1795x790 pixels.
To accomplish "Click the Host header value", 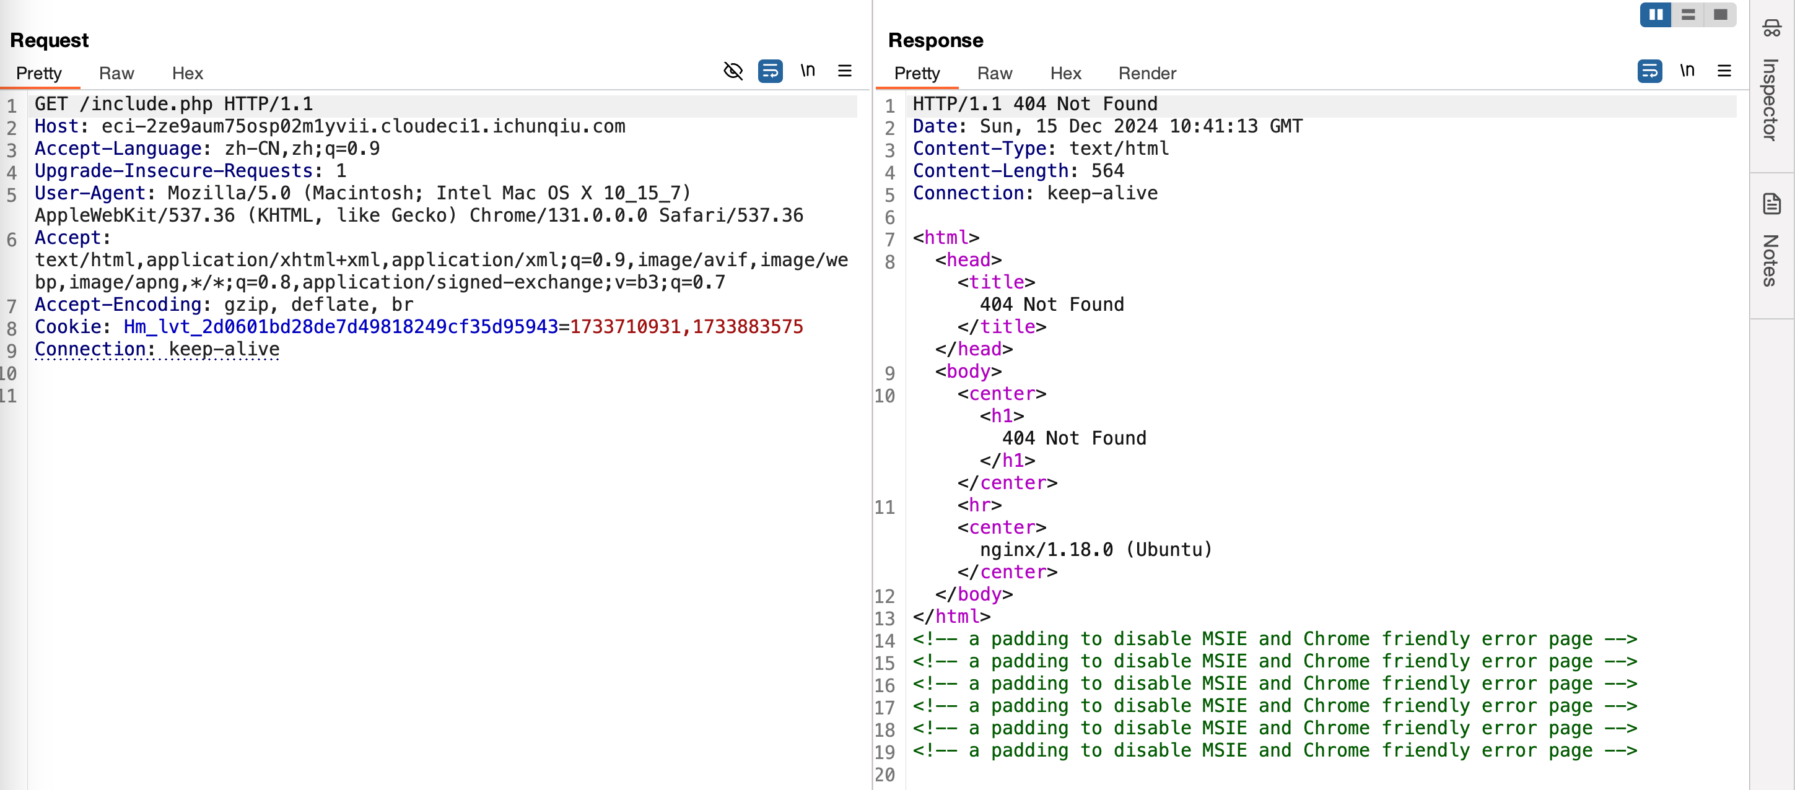I will (363, 127).
